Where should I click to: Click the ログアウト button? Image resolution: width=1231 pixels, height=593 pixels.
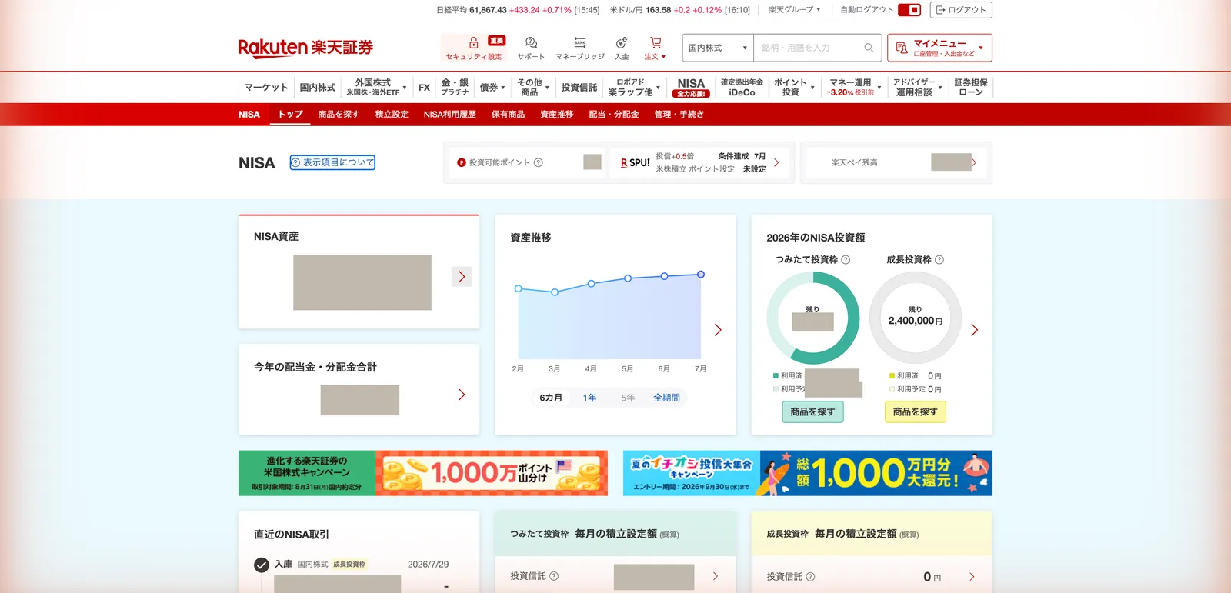[961, 10]
